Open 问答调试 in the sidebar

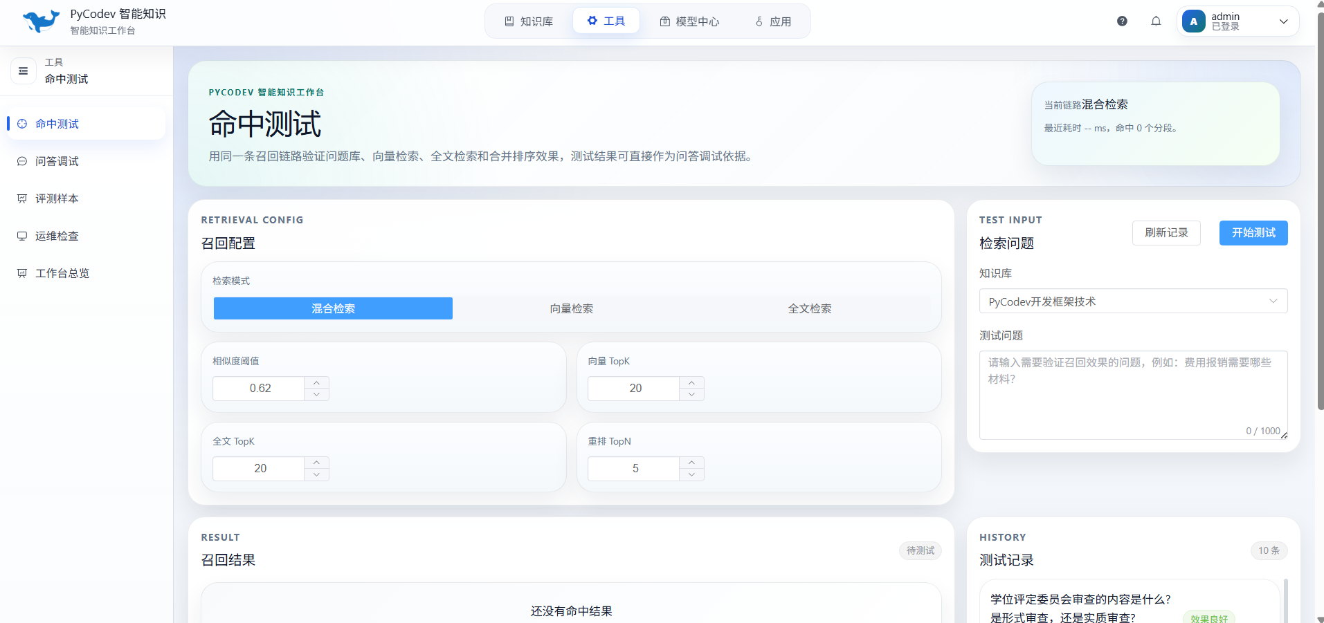86,161
